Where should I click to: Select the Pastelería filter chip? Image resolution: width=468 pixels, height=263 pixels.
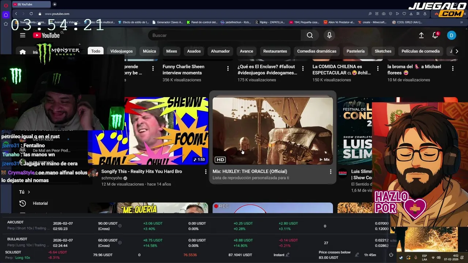(x=355, y=51)
